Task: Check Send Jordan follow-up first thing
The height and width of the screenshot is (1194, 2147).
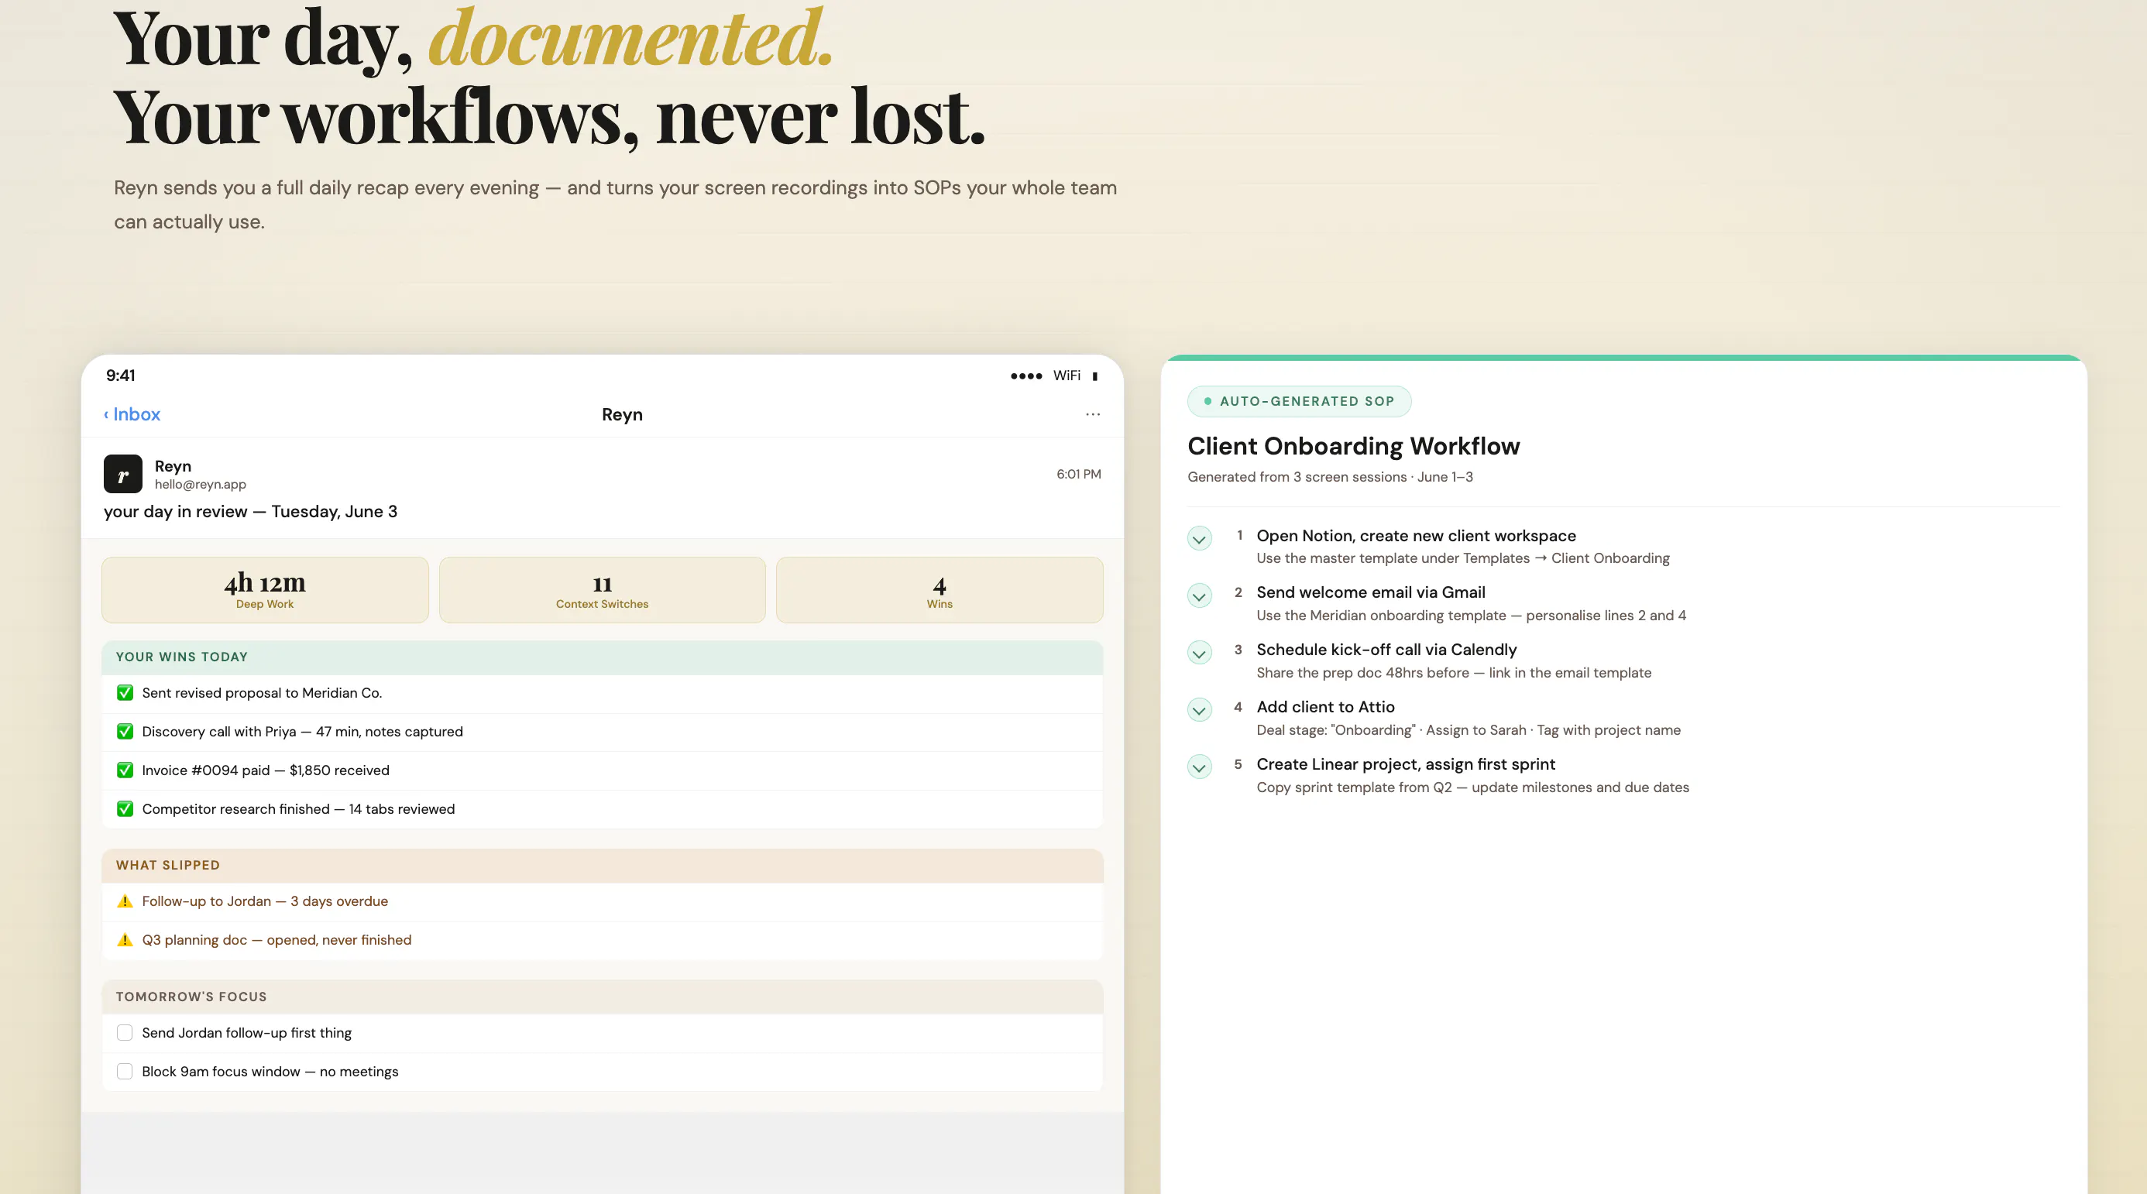Action: tap(125, 1032)
